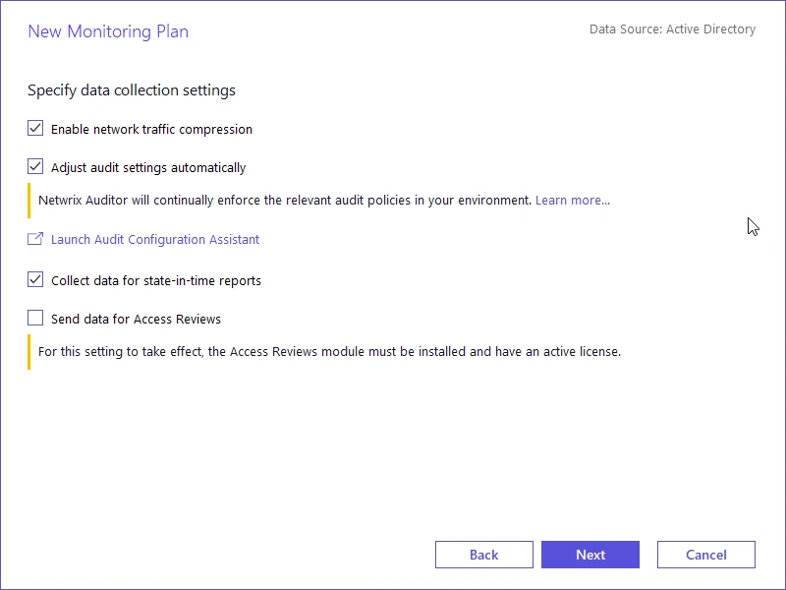The width and height of the screenshot is (786, 590).
Task: Click the Collect data for state-in-time reports label
Action: (x=156, y=280)
